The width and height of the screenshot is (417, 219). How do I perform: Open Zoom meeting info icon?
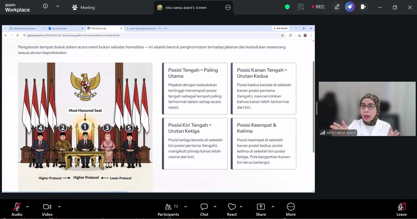click(45, 6)
